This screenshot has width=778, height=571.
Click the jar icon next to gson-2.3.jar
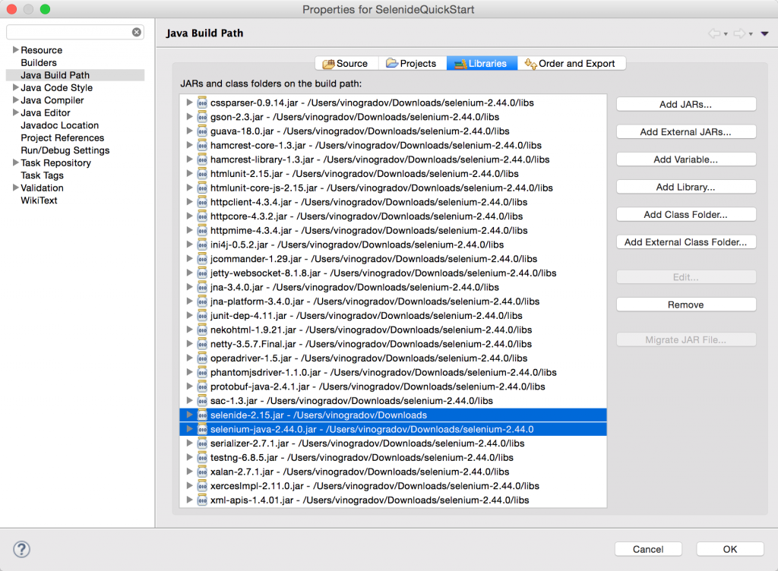202,117
